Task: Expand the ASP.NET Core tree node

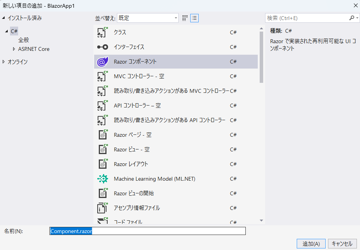Action: [x=14, y=49]
